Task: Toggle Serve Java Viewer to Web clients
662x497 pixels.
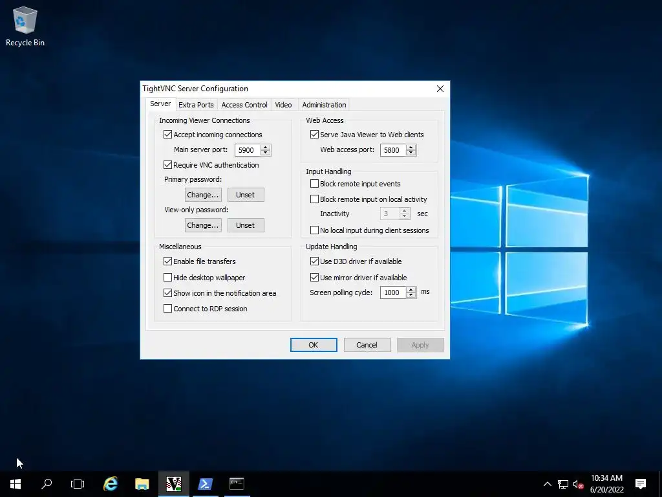Action: (x=314, y=135)
